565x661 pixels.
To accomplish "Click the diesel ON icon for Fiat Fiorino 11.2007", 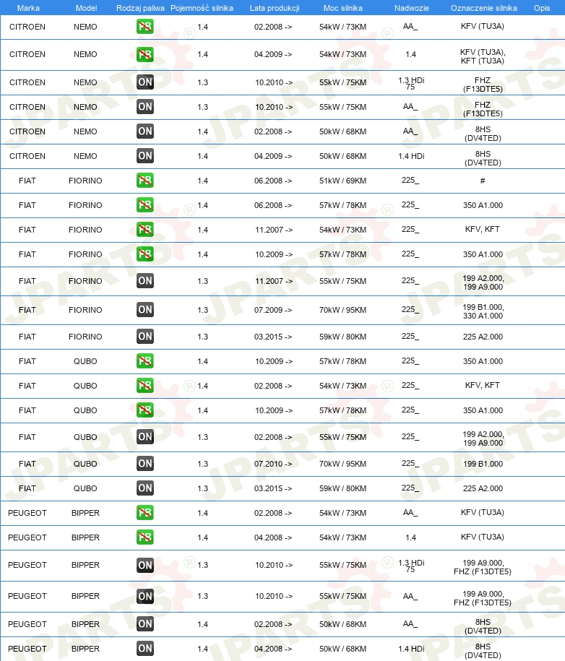I will (x=145, y=281).
